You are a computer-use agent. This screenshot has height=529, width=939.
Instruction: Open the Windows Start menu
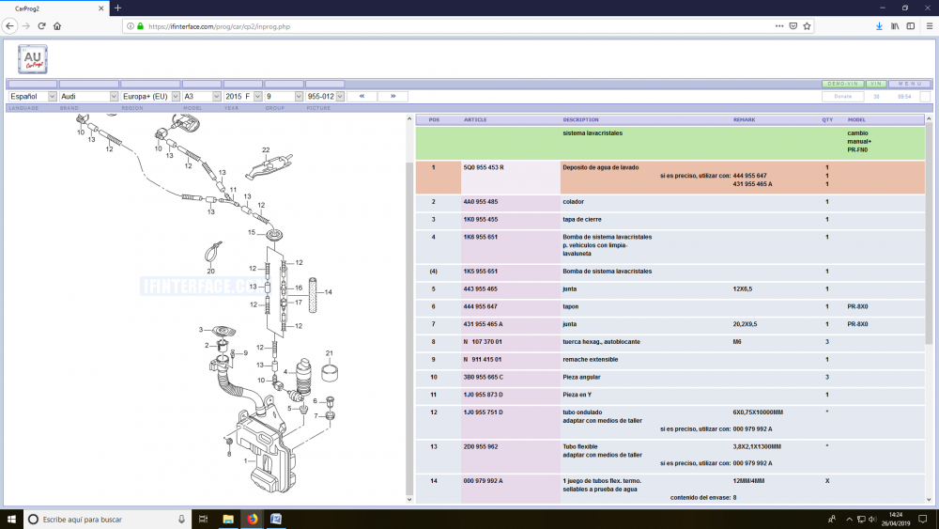tap(11, 519)
